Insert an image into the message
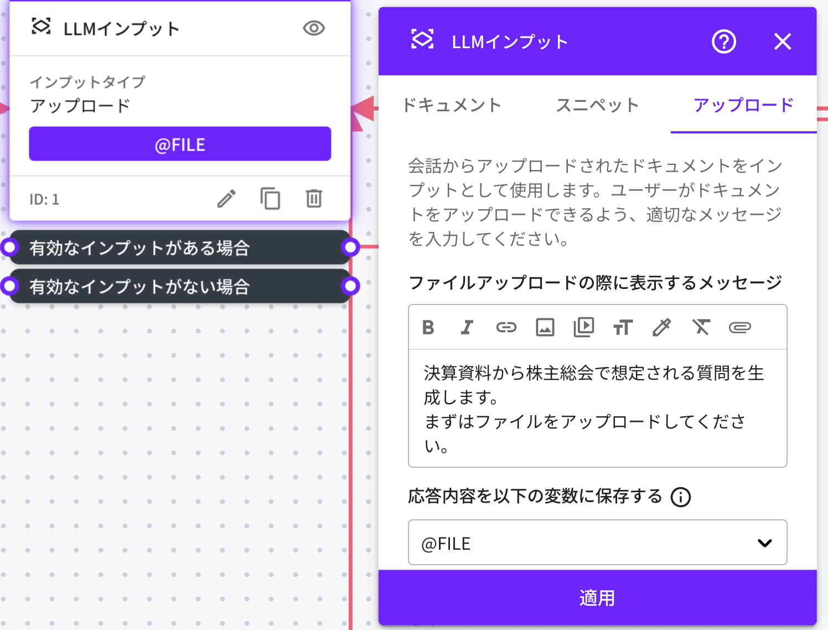The width and height of the screenshot is (828, 630). pos(545,327)
